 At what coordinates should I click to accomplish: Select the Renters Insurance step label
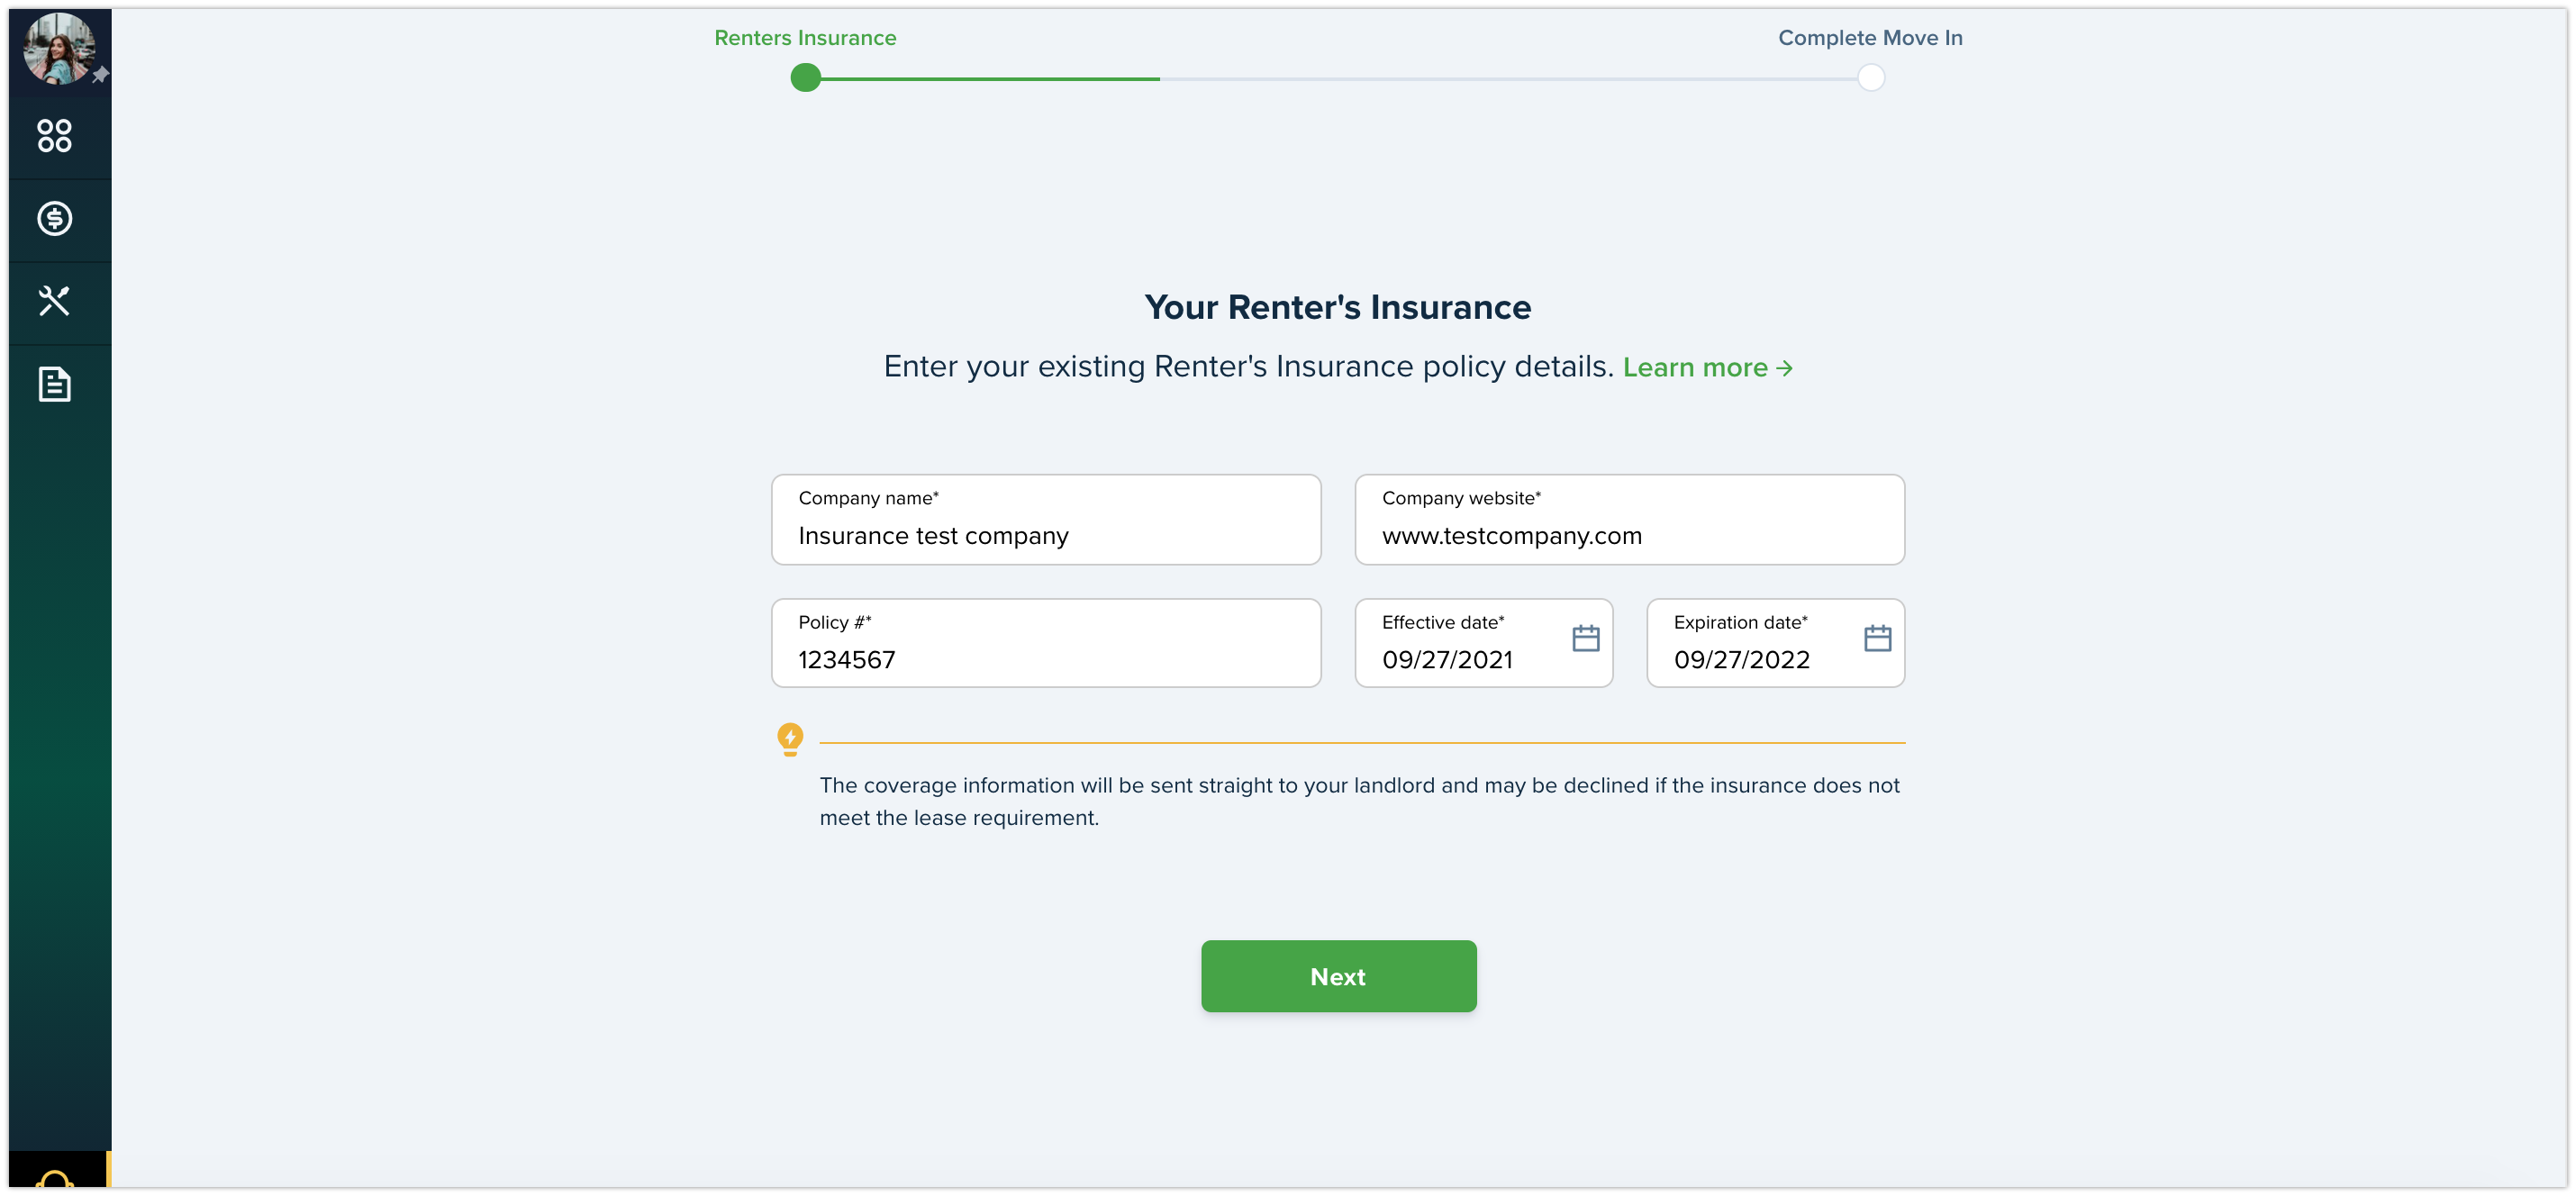(805, 38)
